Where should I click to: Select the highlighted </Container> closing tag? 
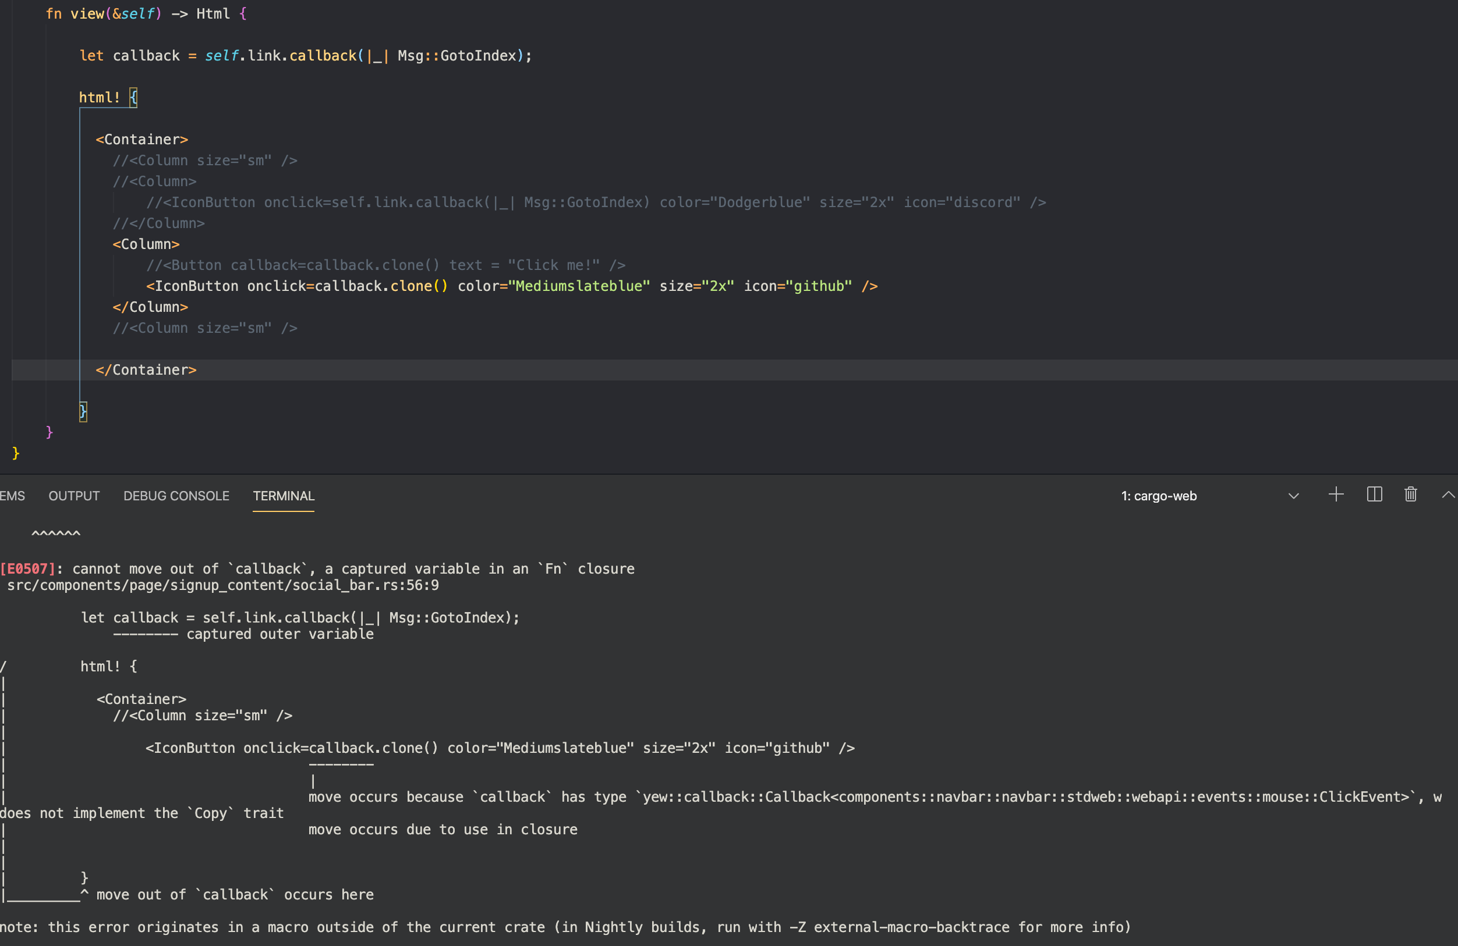pos(146,369)
